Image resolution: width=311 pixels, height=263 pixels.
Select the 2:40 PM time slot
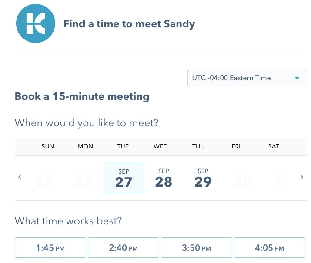point(124,248)
